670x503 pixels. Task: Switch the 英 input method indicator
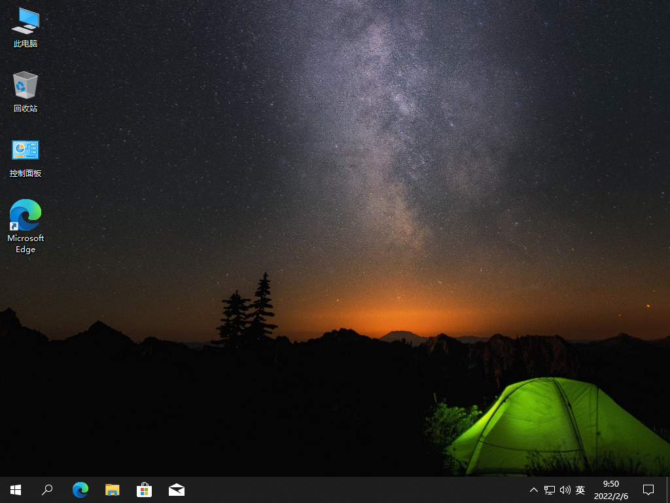click(x=580, y=489)
